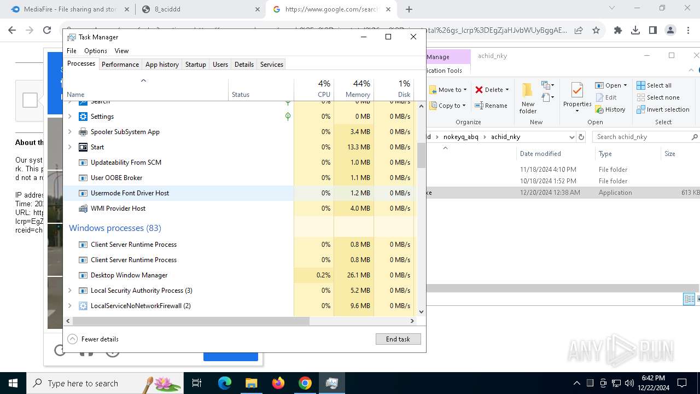
Task: Expand Local Security Authority Process group
Action: (69, 291)
